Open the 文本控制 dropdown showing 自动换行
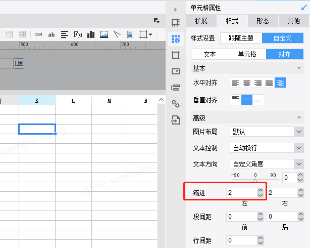 pyautogui.click(x=267, y=148)
